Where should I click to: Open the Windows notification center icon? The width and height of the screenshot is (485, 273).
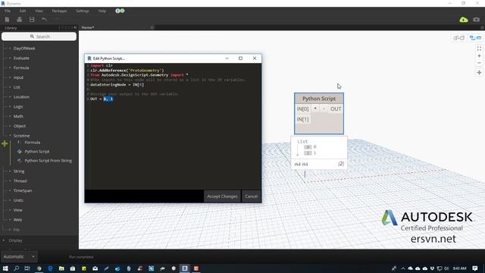[x=475, y=268]
